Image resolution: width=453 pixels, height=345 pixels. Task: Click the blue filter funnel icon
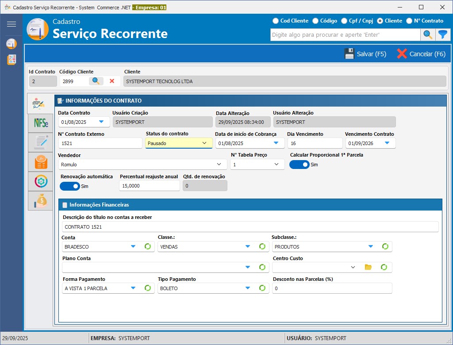click(442, 34)
